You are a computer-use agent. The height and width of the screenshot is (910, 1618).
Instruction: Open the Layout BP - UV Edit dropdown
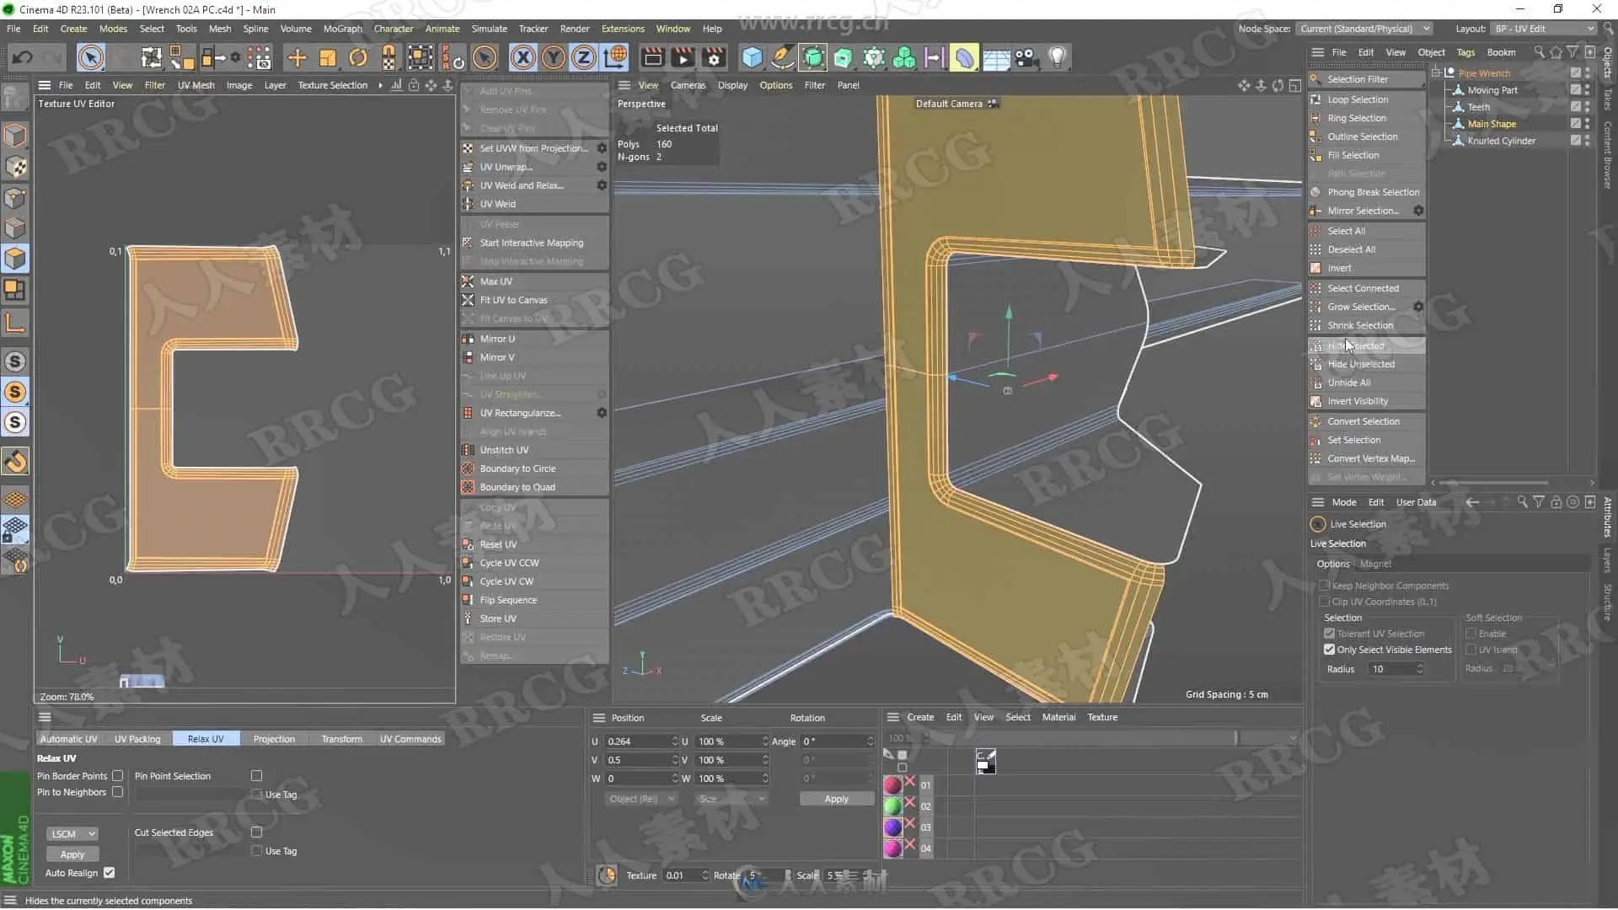pyautogui.click(x=1544, y=29)
